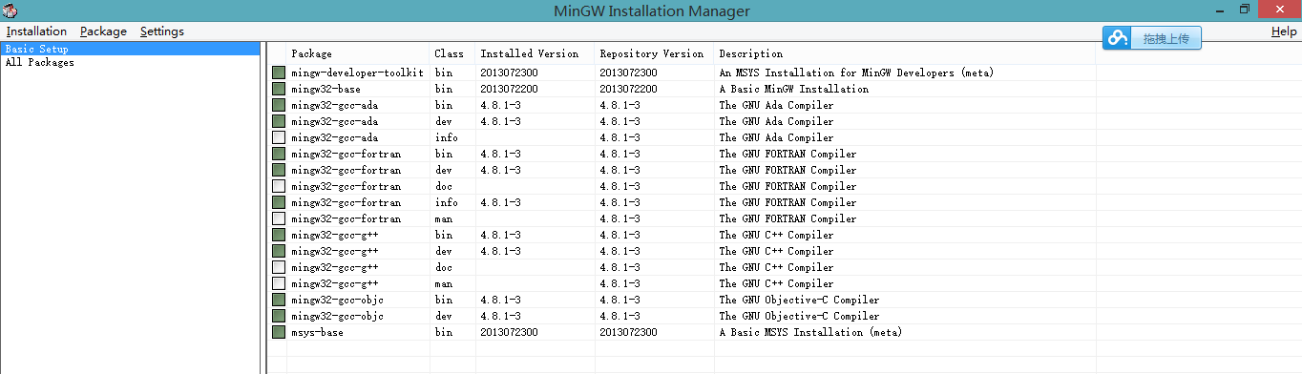Screen dimensions: 1302x374
Task: Toggle checkbox for mingw32-base package
Action: tap(278, 89)
